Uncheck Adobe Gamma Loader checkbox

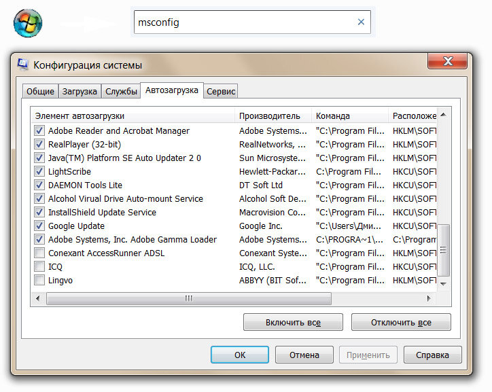39,239
